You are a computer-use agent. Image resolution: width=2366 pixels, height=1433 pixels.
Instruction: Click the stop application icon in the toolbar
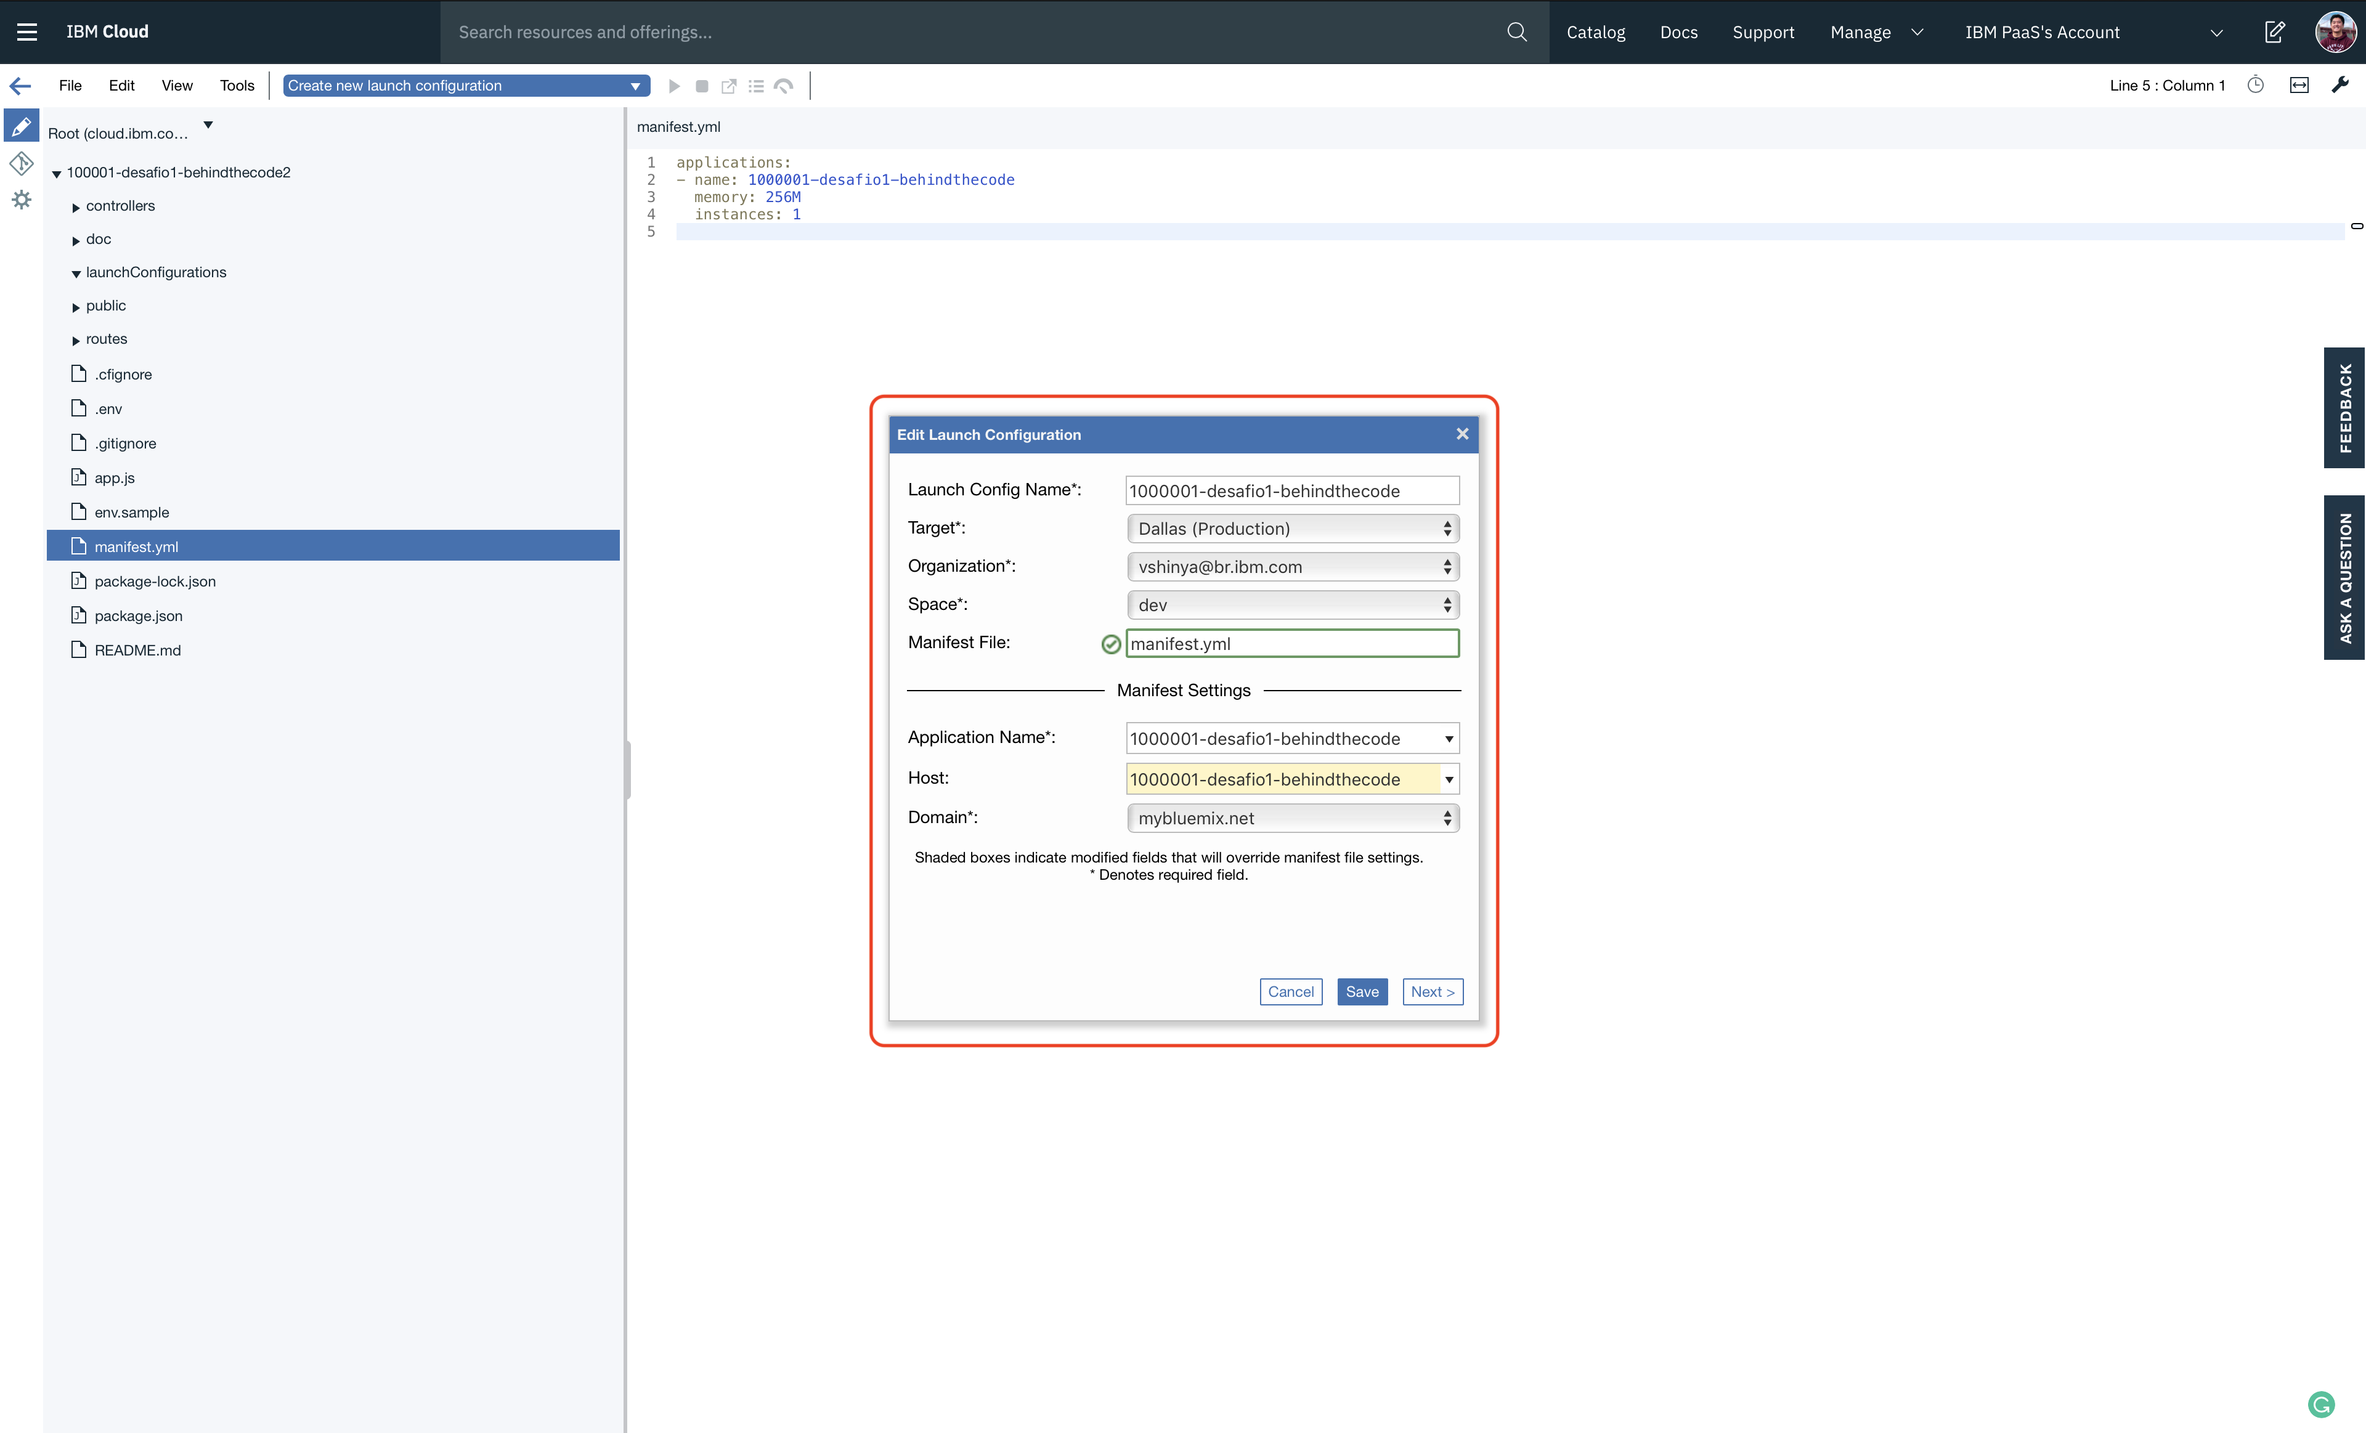point(702,86)
